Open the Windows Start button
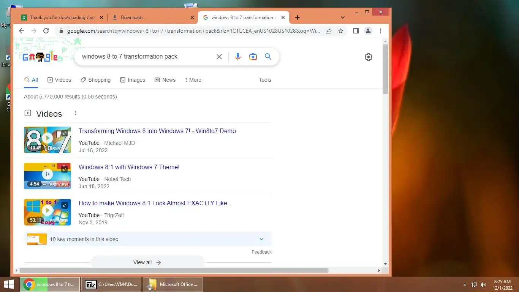Image resolution: width=519 pixels, height=292 pixels. pos(9,284)
